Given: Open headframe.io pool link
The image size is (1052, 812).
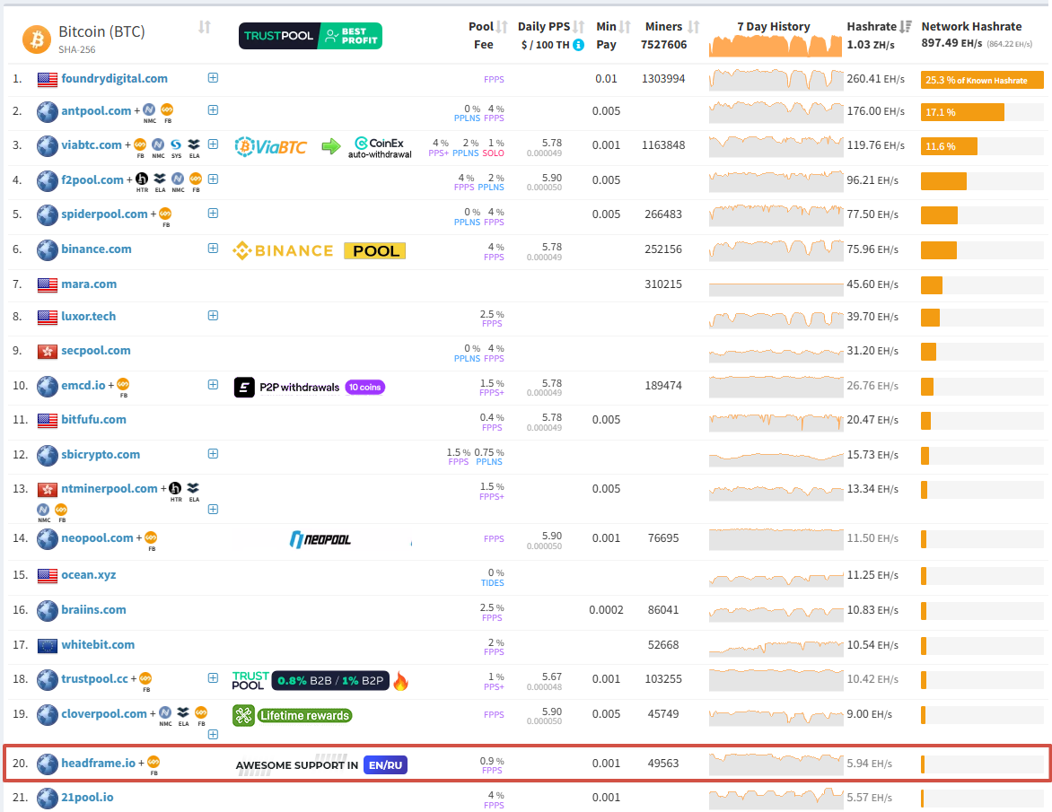Looking at the screenshot, I should 99,763.
